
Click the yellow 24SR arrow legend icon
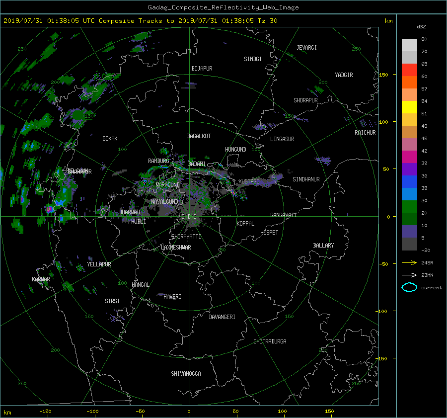point(409,262)
